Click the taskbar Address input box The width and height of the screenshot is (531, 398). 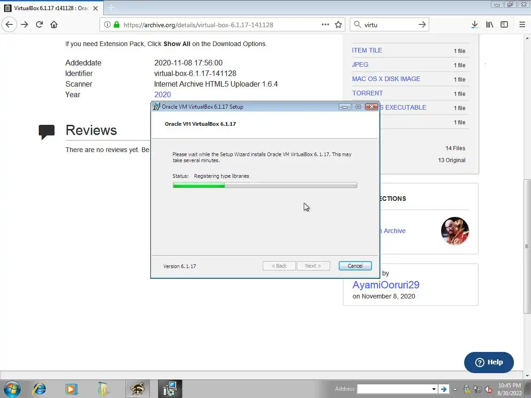pos(394,389)
